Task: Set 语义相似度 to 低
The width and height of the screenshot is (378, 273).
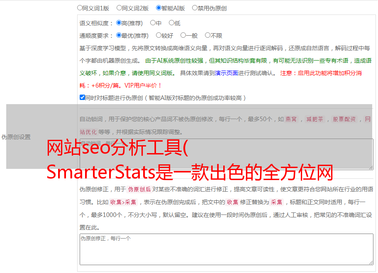Action: [x=171, y=23]
